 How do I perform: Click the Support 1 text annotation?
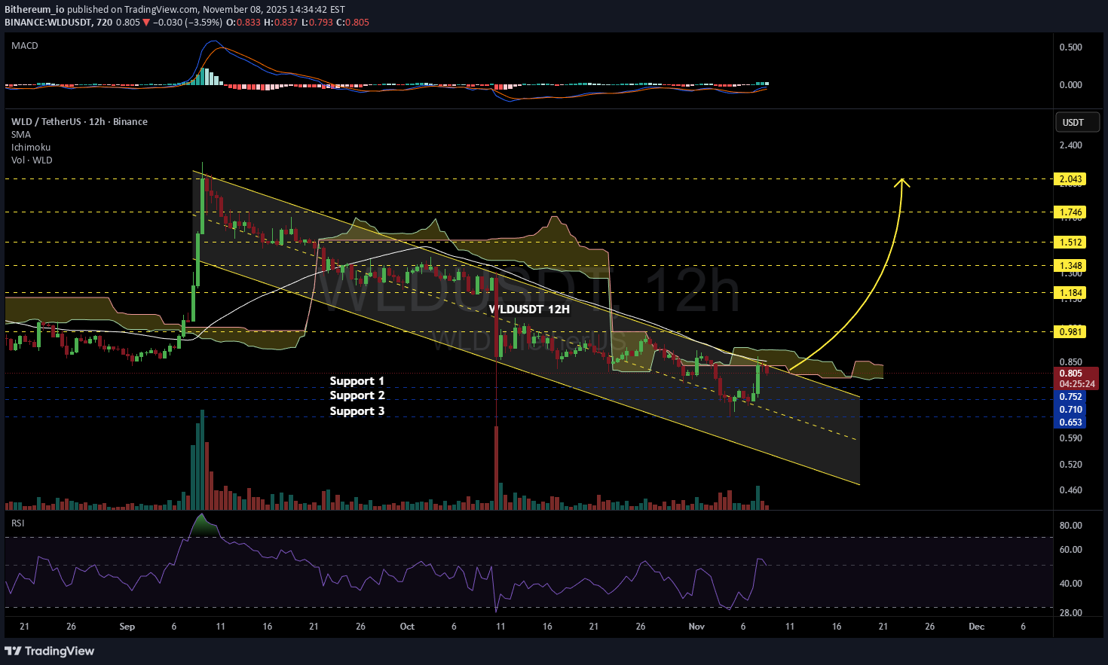[357, 381]
